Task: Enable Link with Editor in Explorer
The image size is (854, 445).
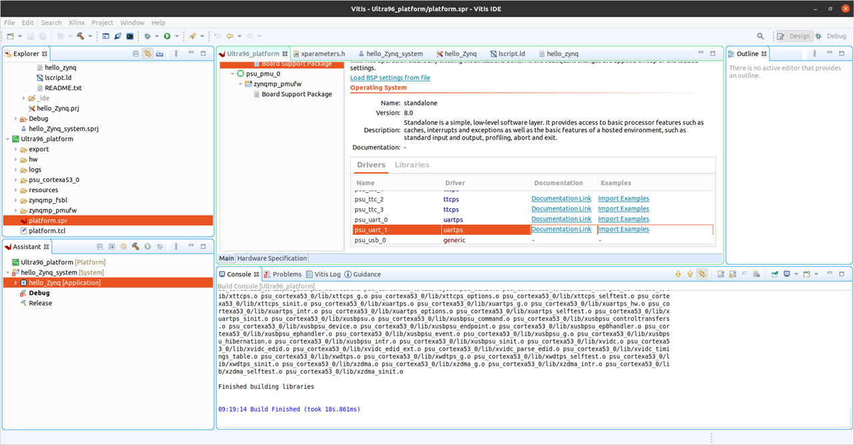Action: [147, 53]
